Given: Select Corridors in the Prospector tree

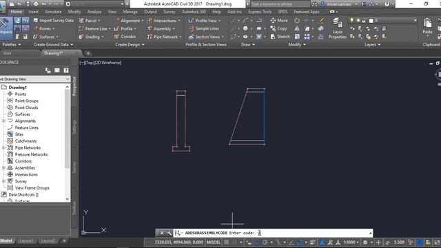Looking at the screenshot, I should click(x=23, y=161).
